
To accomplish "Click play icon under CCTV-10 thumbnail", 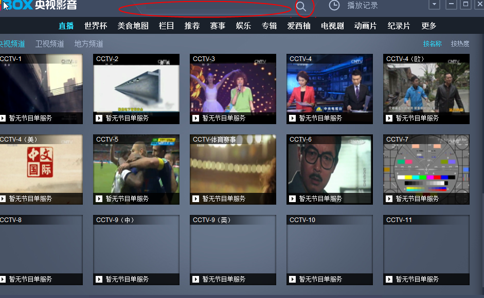I will point(292,279).
